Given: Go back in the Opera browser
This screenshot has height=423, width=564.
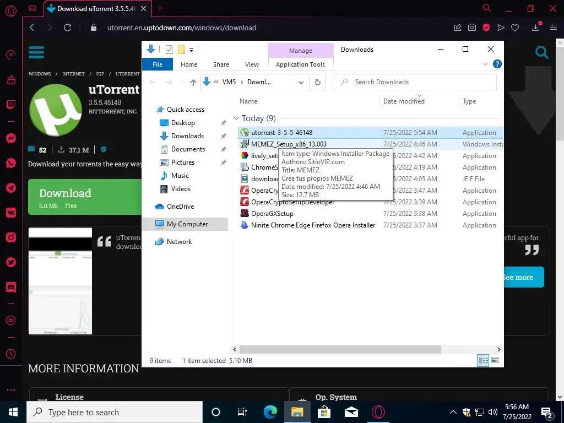Looking at the screenshot, I should pyautogui.click(x=32, y=28).
